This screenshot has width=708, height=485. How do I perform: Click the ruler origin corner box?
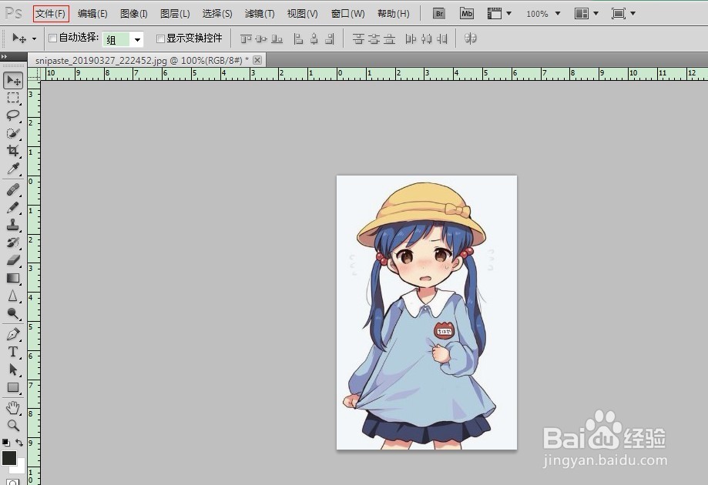pos(34,75)
